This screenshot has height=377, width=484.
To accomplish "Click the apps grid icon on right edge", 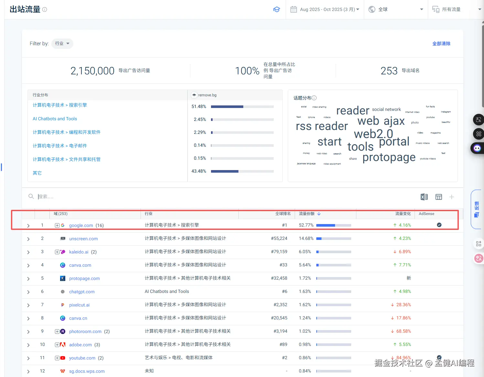I will tap(479, 244).
